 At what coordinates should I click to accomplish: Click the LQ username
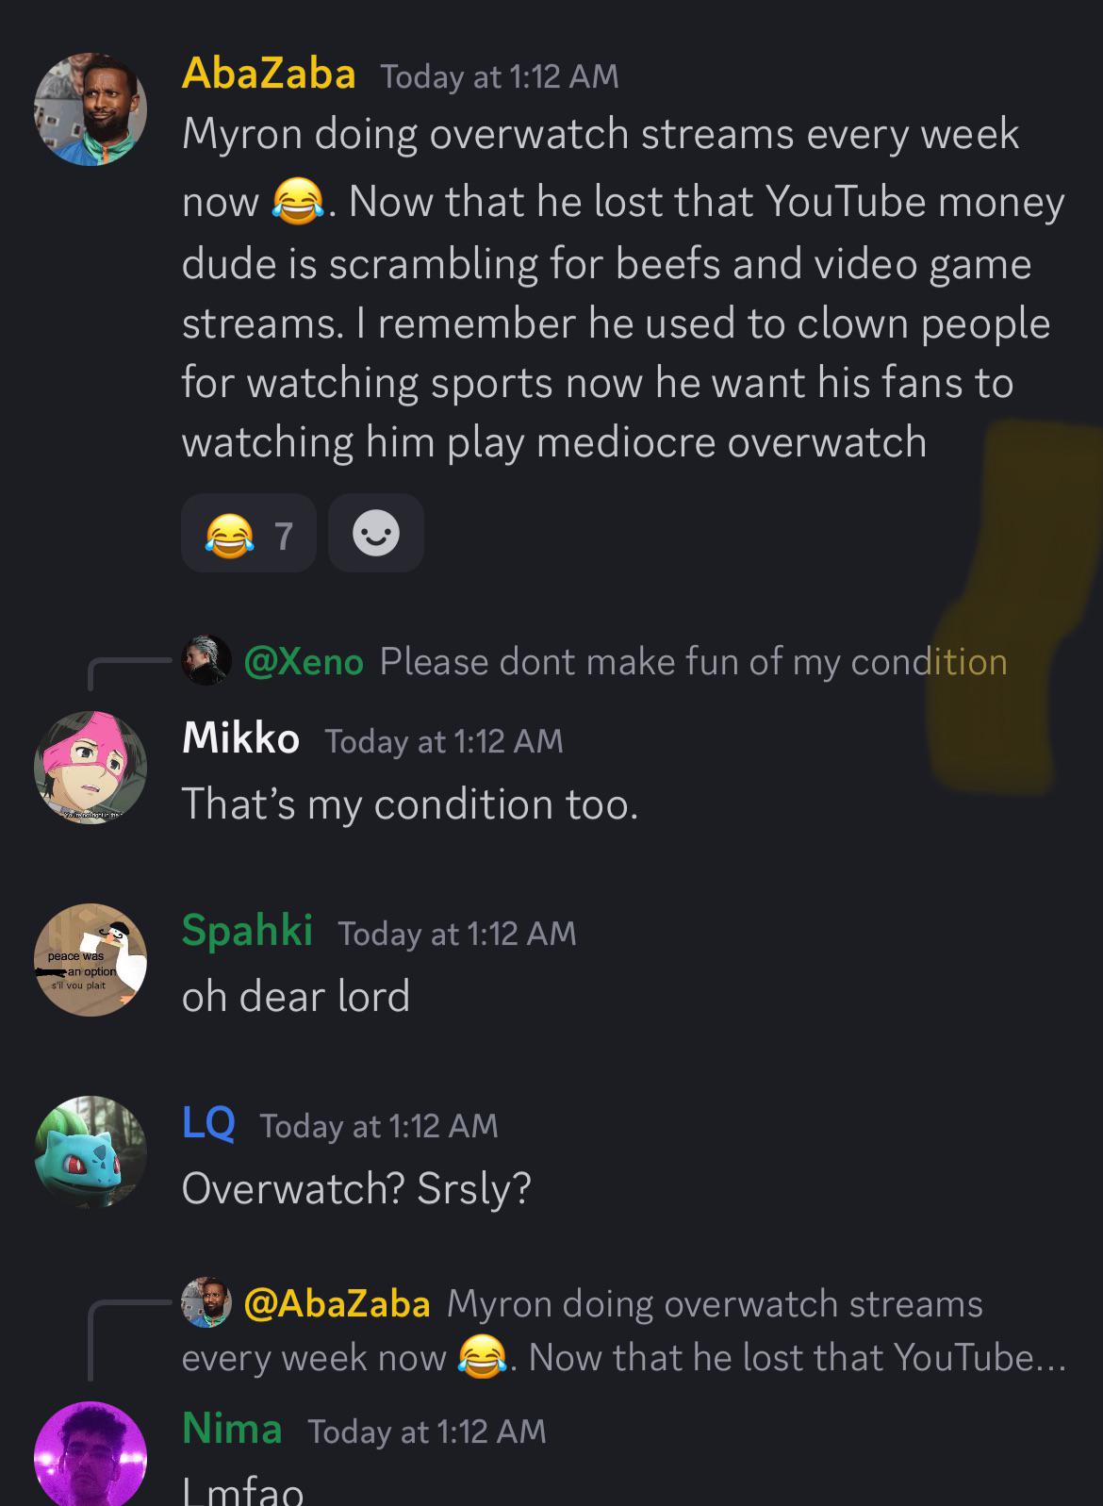click(x=208, y=1122)
